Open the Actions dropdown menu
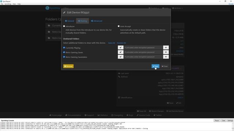234x131 pixels. (177, 8)
